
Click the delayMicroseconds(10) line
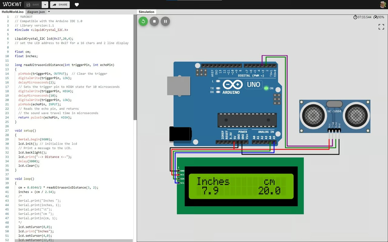[38, 96]
